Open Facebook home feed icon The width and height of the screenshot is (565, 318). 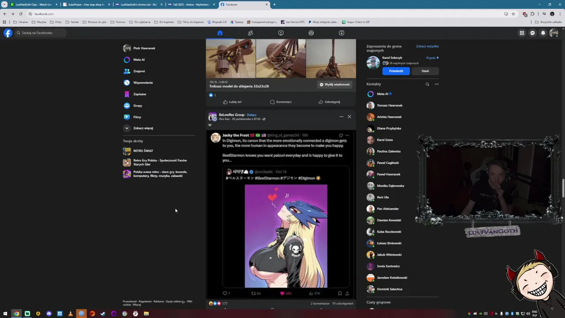220,33
